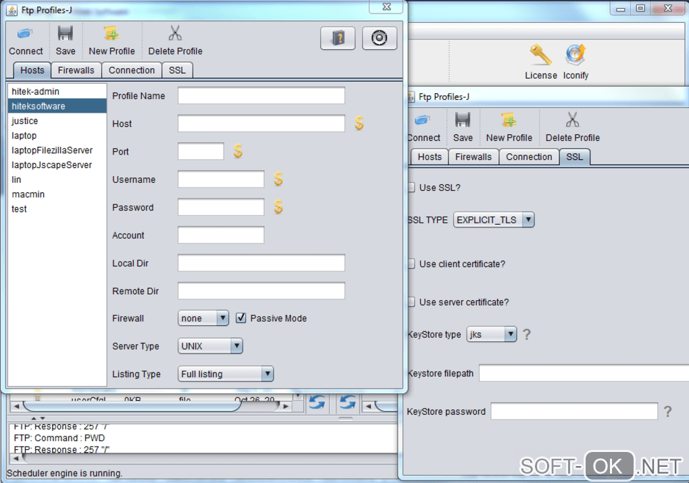
Task: Close the front Ftp Profiles-J window
Action: point(386,7)
